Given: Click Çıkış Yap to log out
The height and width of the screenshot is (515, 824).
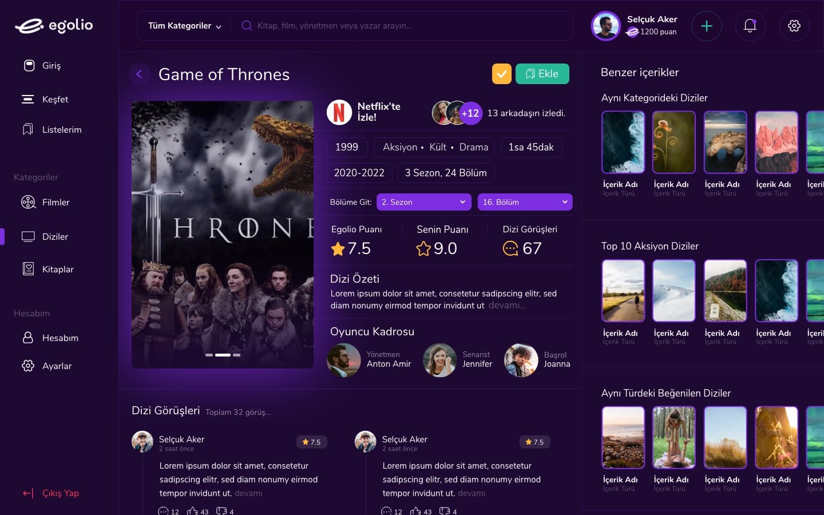Looking at the screenshot, I should point(50,493).
